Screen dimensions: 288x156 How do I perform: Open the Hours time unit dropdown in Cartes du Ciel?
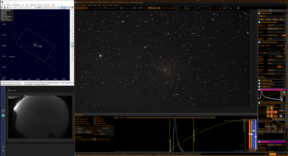coord(42,8)
